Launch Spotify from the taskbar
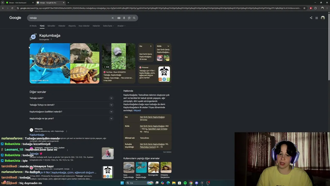This screenshot has width=330, height=186. tap(185, 183)
